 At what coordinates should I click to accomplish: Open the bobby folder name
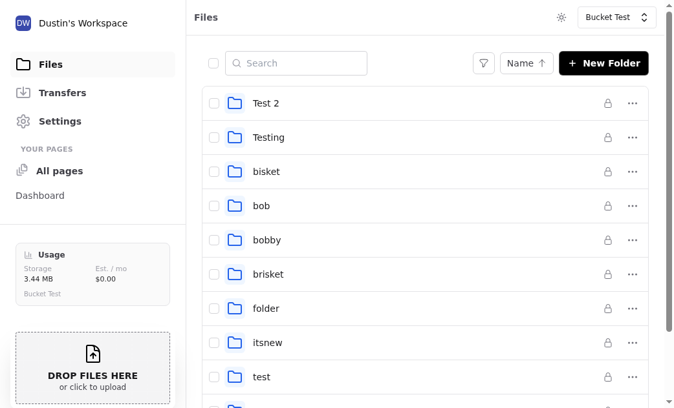pos(267,240)
